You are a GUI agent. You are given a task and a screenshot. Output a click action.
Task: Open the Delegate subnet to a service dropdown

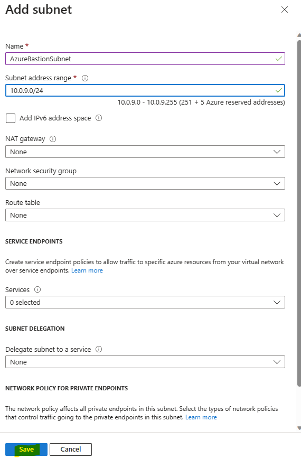[x=145, y=362]
